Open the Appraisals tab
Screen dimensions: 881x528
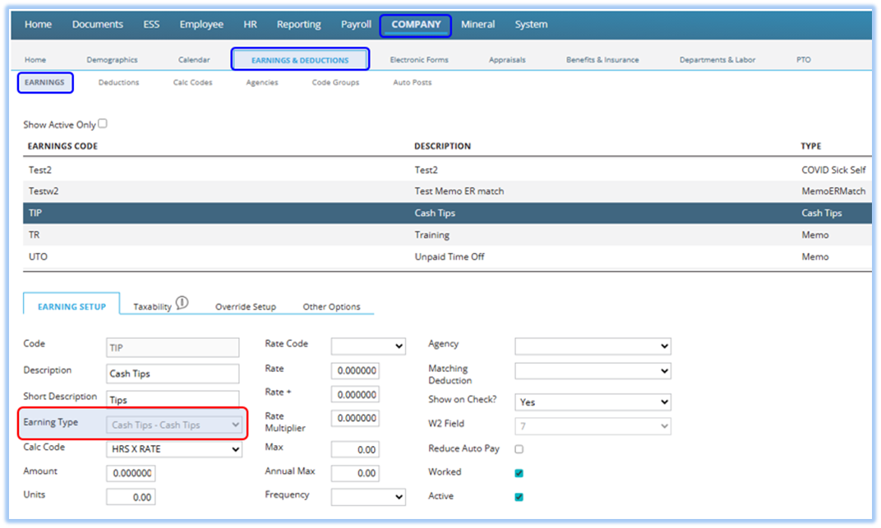click(507, 59)
